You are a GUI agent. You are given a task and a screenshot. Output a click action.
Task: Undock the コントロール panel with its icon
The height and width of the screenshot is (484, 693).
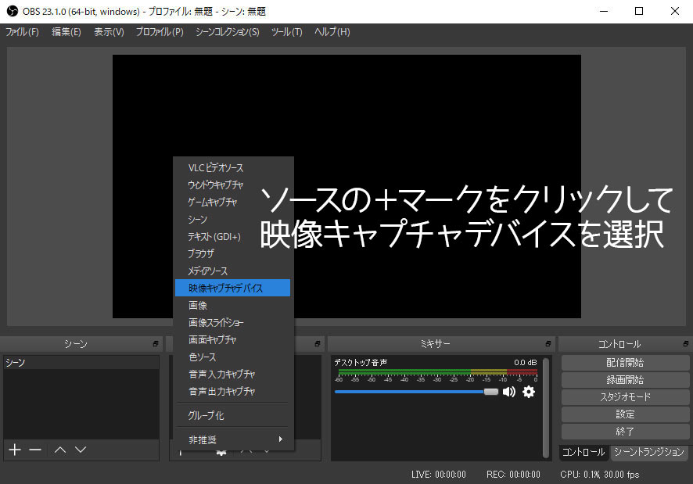click(685, 343)
